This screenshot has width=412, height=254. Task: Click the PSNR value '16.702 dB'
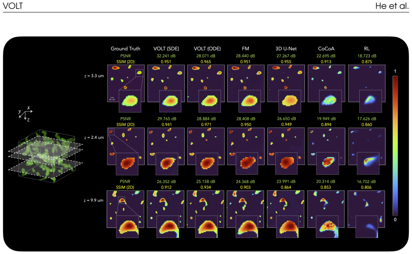[366, 181]
